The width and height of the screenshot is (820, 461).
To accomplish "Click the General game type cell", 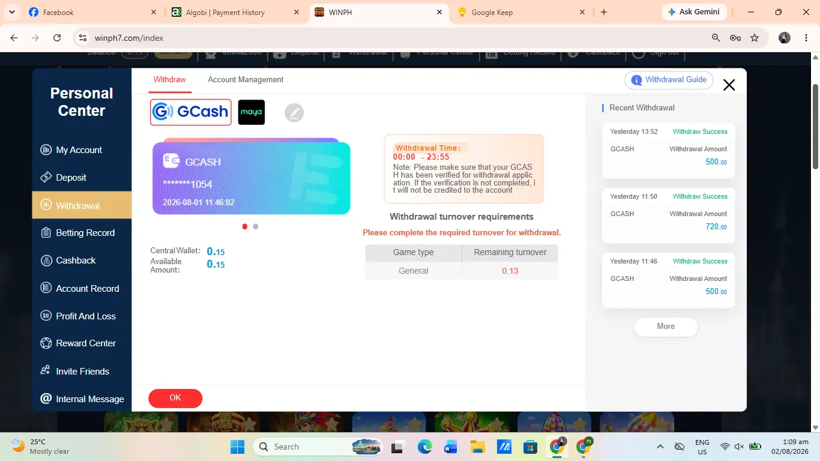I will [x=414, y=271].
